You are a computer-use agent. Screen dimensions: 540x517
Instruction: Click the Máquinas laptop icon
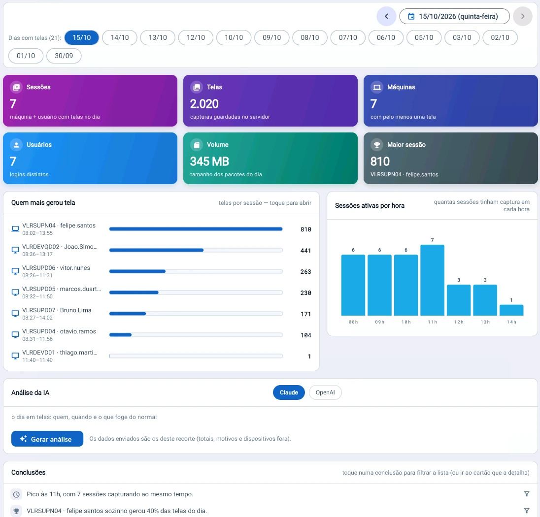click(377, 87)
